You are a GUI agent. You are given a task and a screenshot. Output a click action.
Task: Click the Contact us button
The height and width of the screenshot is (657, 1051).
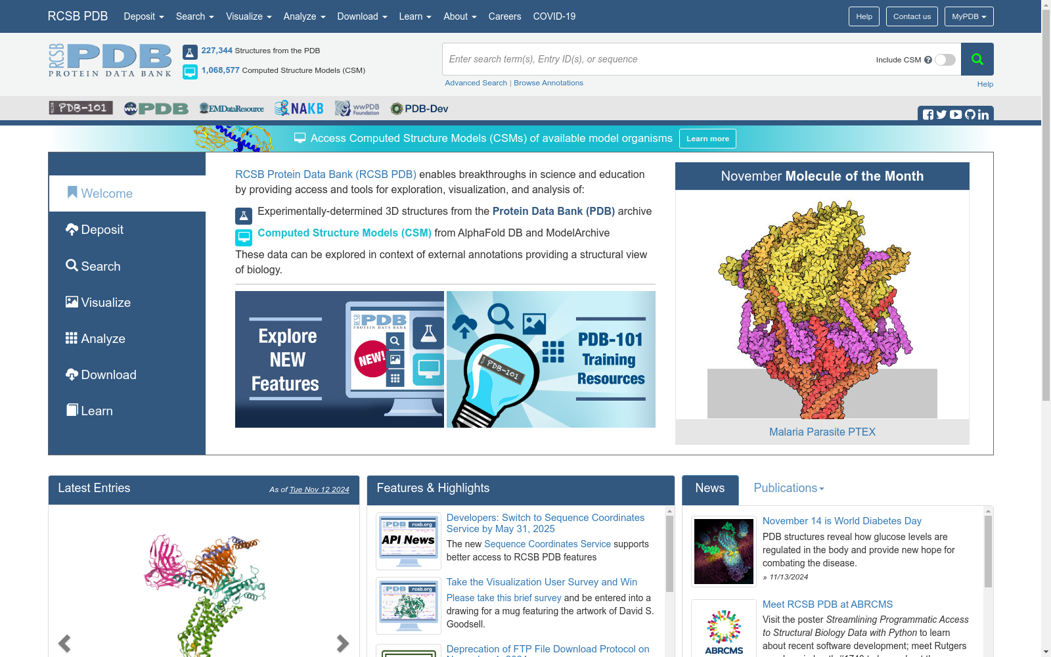tap(912, 16)
